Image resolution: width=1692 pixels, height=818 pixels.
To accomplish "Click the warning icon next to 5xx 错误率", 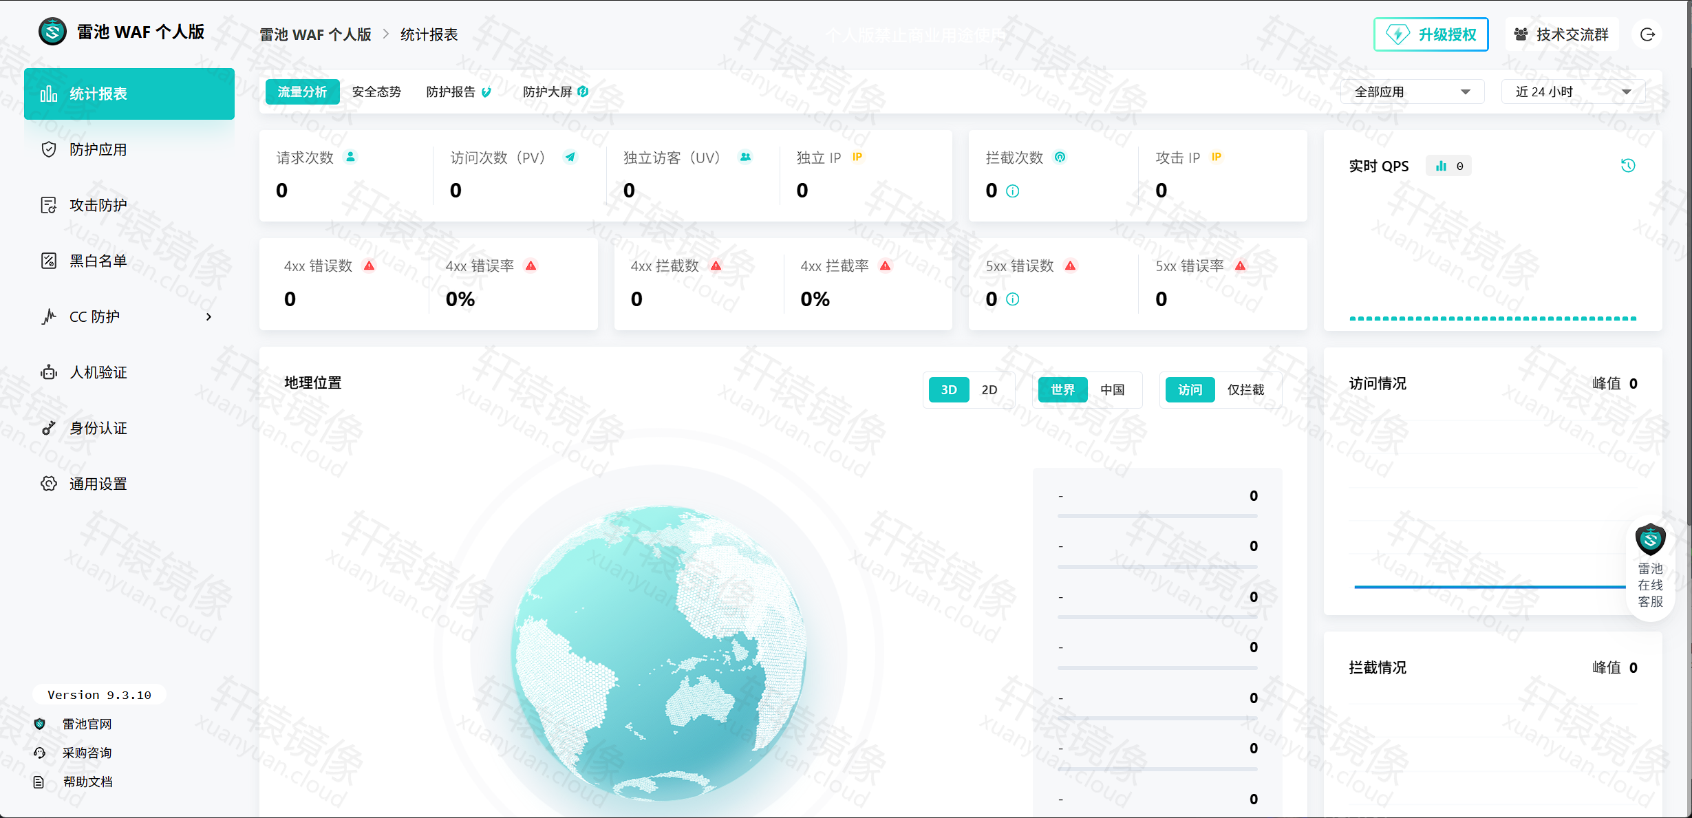I will (1241, 266).
